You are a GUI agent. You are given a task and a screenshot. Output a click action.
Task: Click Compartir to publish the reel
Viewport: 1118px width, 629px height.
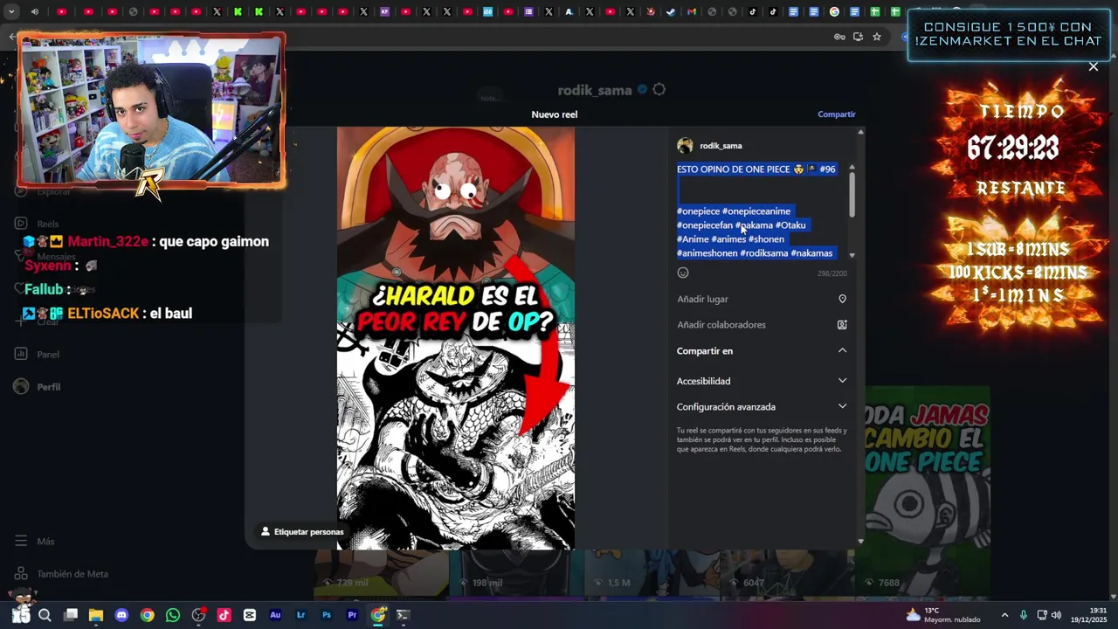(x=836, y=114)
